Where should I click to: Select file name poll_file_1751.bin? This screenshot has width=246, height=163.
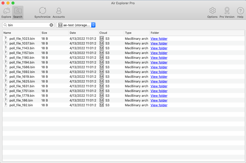pyautogui.click(x=22, y=91)
